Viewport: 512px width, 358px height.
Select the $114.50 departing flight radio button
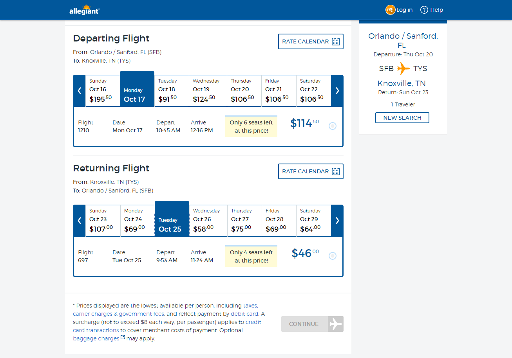tap(333, 126)
